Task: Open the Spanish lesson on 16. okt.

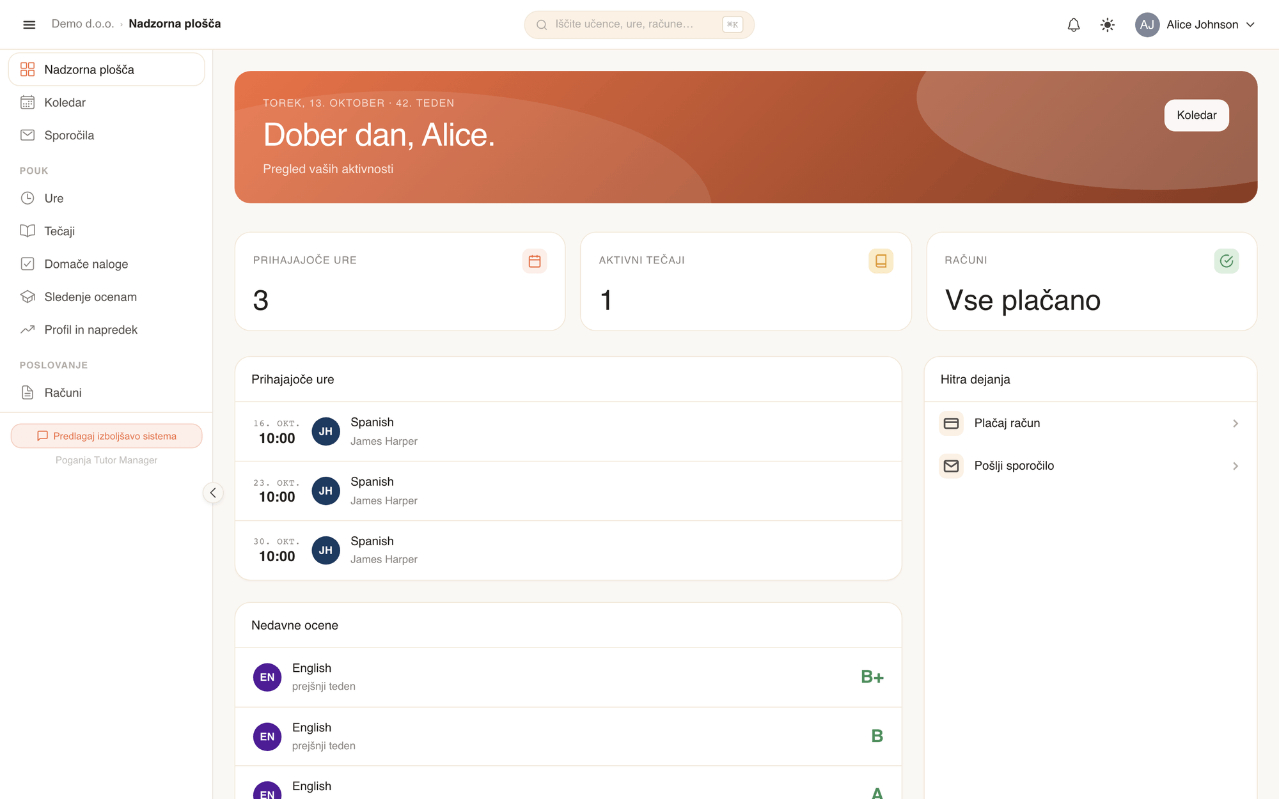Action: click(x=568, y=431)
